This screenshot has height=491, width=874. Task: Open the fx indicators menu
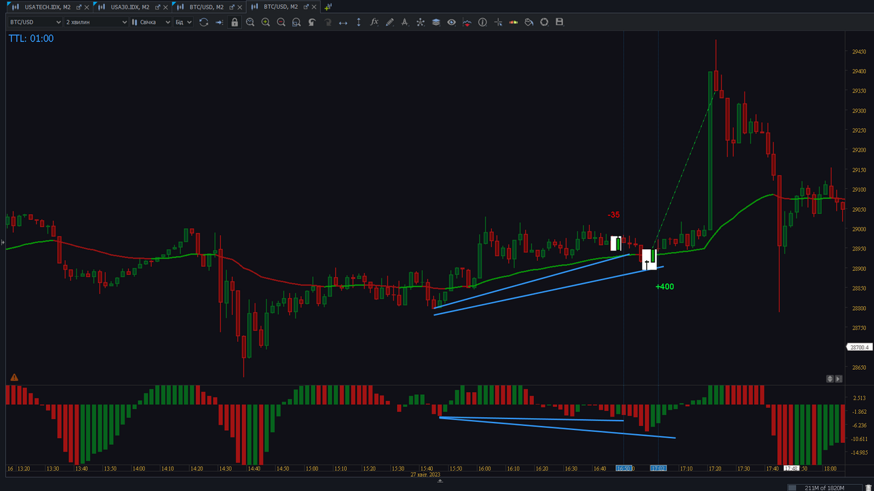[x=374, y=22]
